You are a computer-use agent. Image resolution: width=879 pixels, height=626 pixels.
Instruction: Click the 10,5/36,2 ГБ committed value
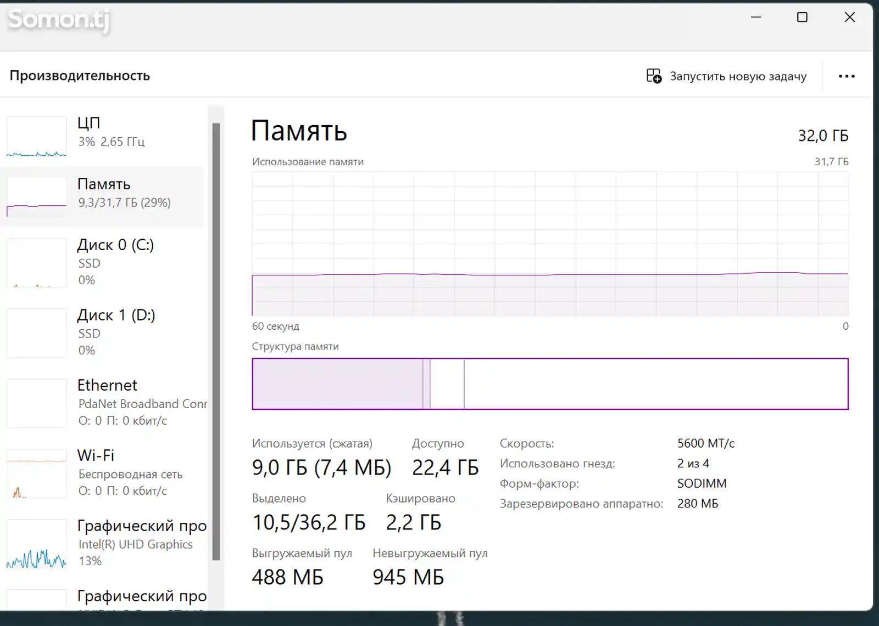[x=309, y=522]
